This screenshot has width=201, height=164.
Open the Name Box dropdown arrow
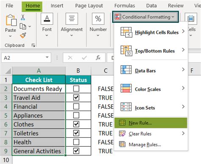coord(47,57)
